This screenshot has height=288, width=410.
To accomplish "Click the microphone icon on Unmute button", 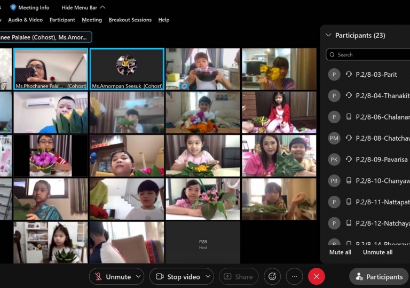I will coord(98,276).
